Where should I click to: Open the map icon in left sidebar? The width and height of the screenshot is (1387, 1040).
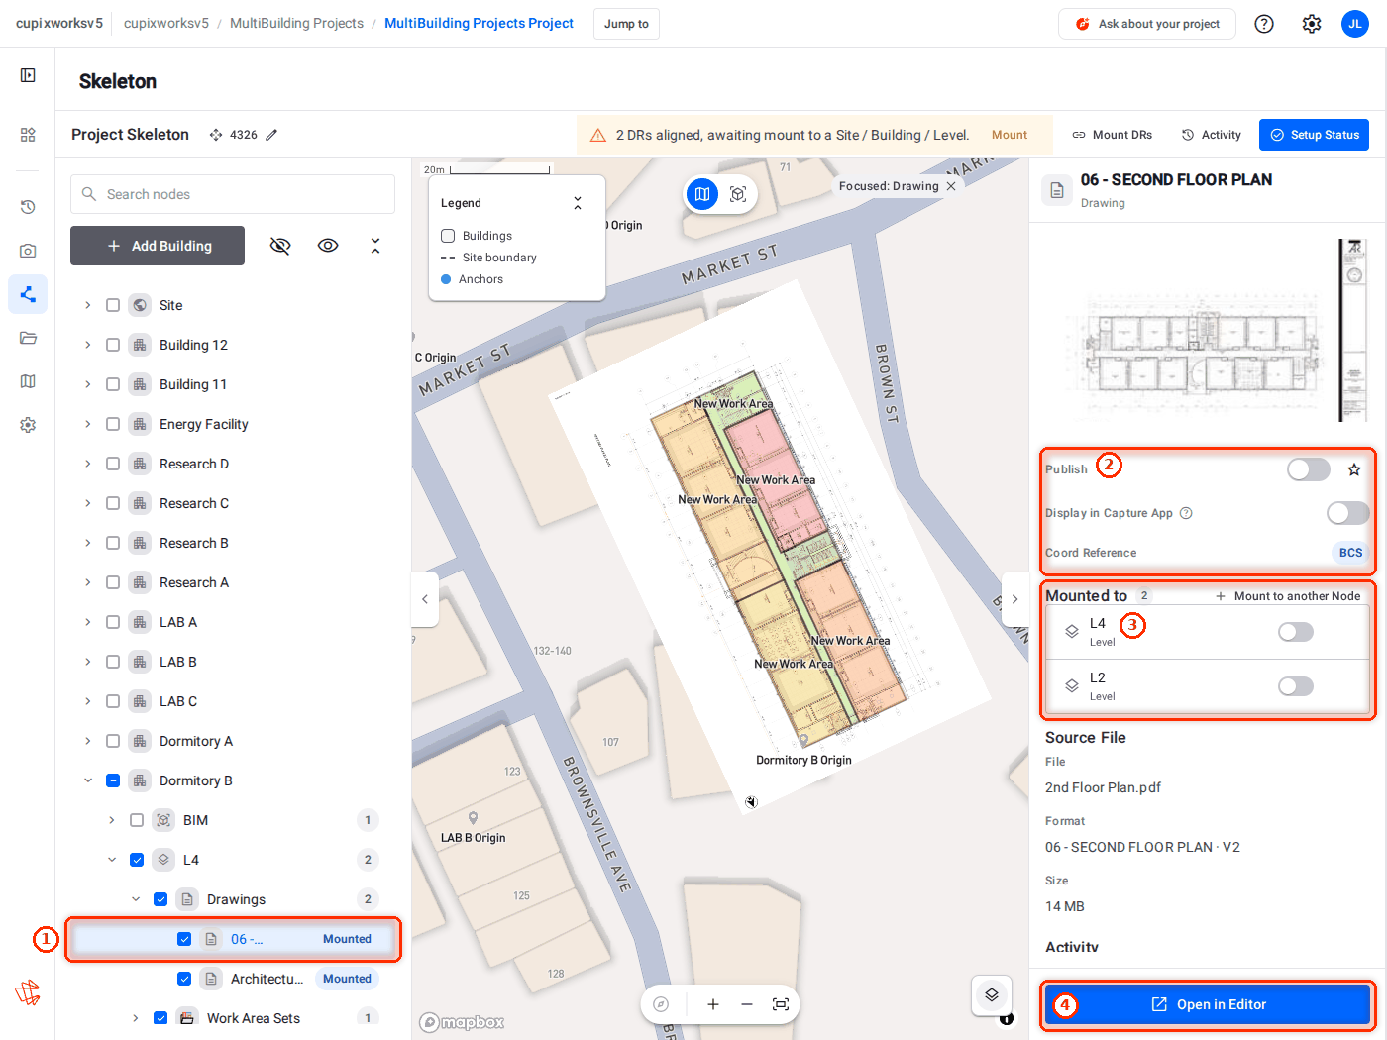click(28, 381)
